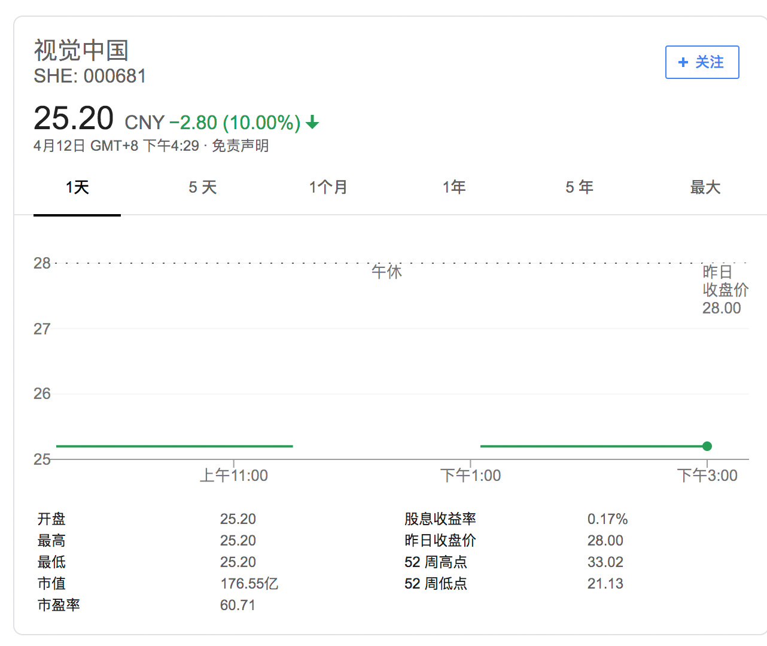
Task: Click the timestamp 4月12日 GMT+8 下午4:29
Action: click(117, 145)
